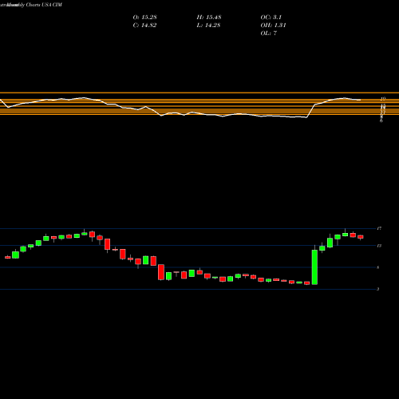Click the OC: 3.1 reading

pyautogui.click(x=271, y=18)
